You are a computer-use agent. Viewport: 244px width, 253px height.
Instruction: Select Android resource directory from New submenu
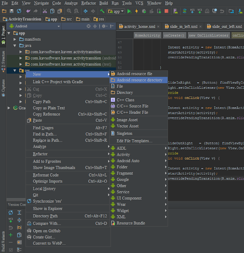139,80
